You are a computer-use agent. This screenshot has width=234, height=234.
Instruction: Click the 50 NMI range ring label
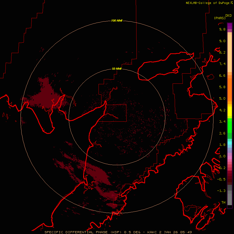tap(117, 69)
